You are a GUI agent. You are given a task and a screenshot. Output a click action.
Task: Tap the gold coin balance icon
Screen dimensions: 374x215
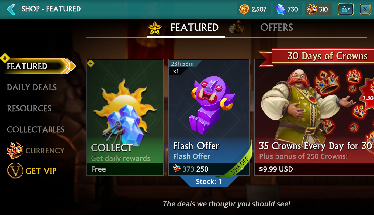[244, 9]
